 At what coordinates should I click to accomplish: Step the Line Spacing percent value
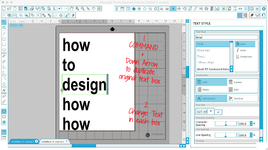click(251, 135)
